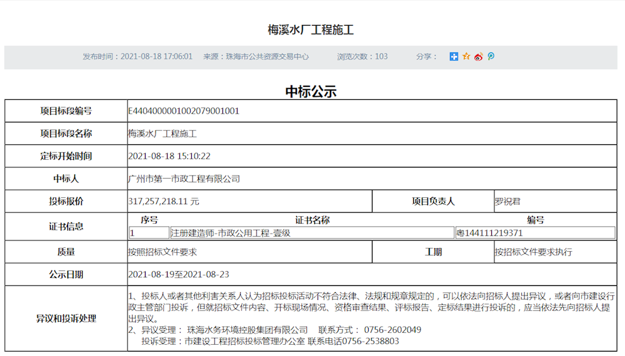Click the winning bidder 广州市第一市政工程有限公司
Screen dimensions: 625x356
(184, 179)
